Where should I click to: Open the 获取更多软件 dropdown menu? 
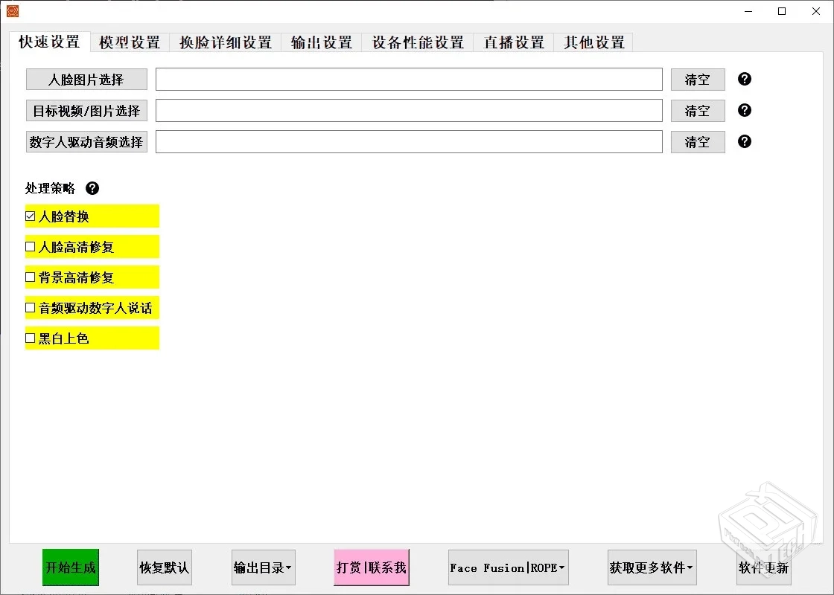pos(652,567)
